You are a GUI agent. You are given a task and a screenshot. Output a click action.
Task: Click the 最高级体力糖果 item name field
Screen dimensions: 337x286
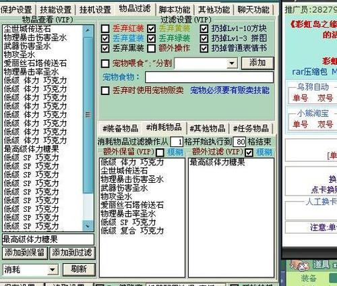(x=48, y=239)
